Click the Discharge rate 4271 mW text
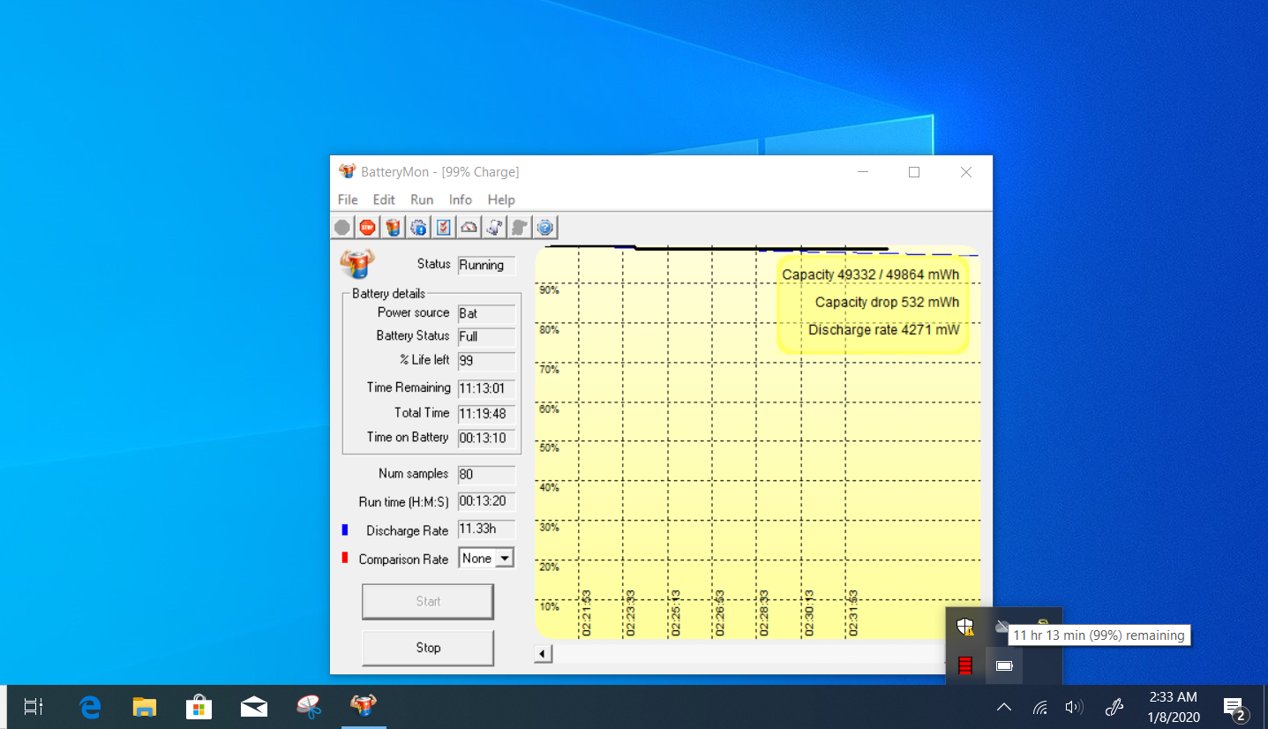Screen dimensions: 1268x729 tap(883, 330)
